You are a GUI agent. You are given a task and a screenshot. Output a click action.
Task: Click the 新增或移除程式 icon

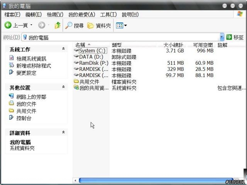tap(11, 65)
